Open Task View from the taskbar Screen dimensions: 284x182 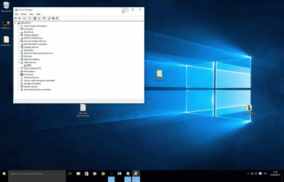(70, 174)
